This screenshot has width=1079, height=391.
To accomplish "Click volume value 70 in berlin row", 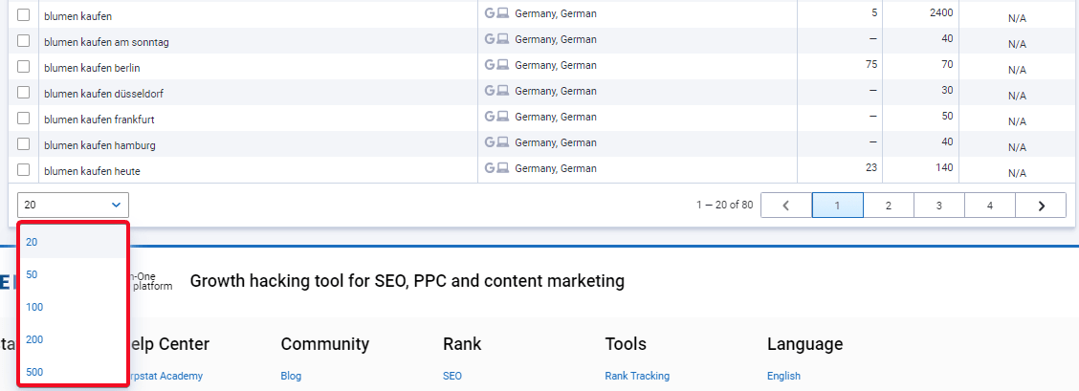I will click(x=948, y=64).
